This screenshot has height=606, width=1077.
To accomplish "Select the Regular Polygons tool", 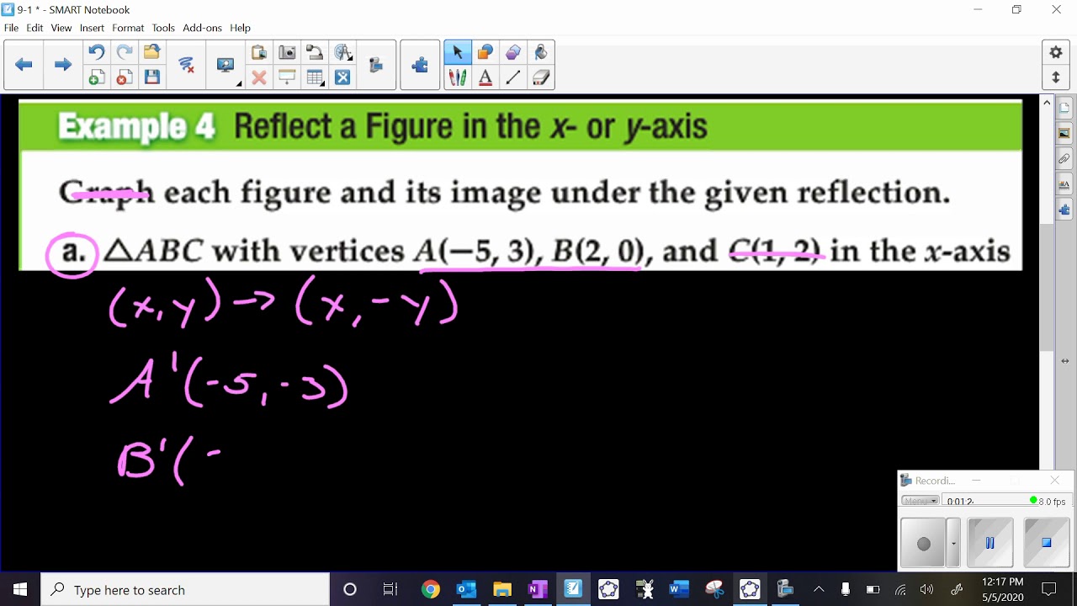I will [x=513, y=52].
